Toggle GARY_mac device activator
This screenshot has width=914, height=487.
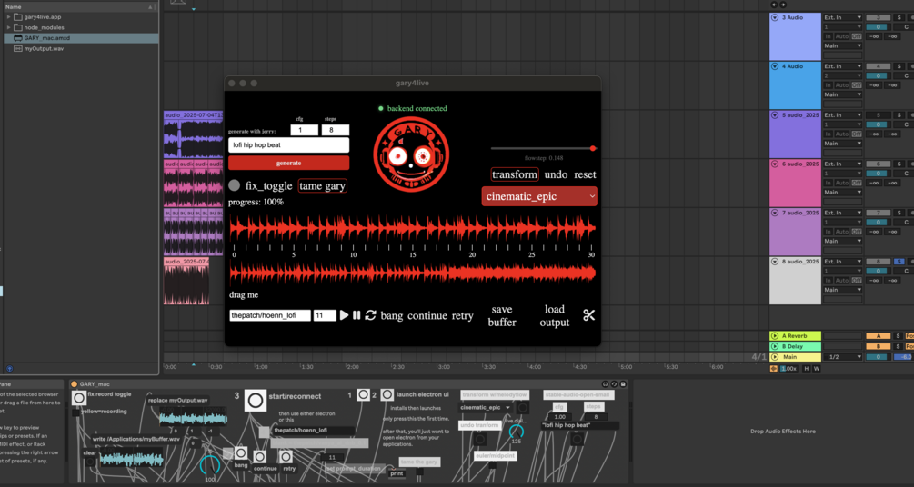74,384
